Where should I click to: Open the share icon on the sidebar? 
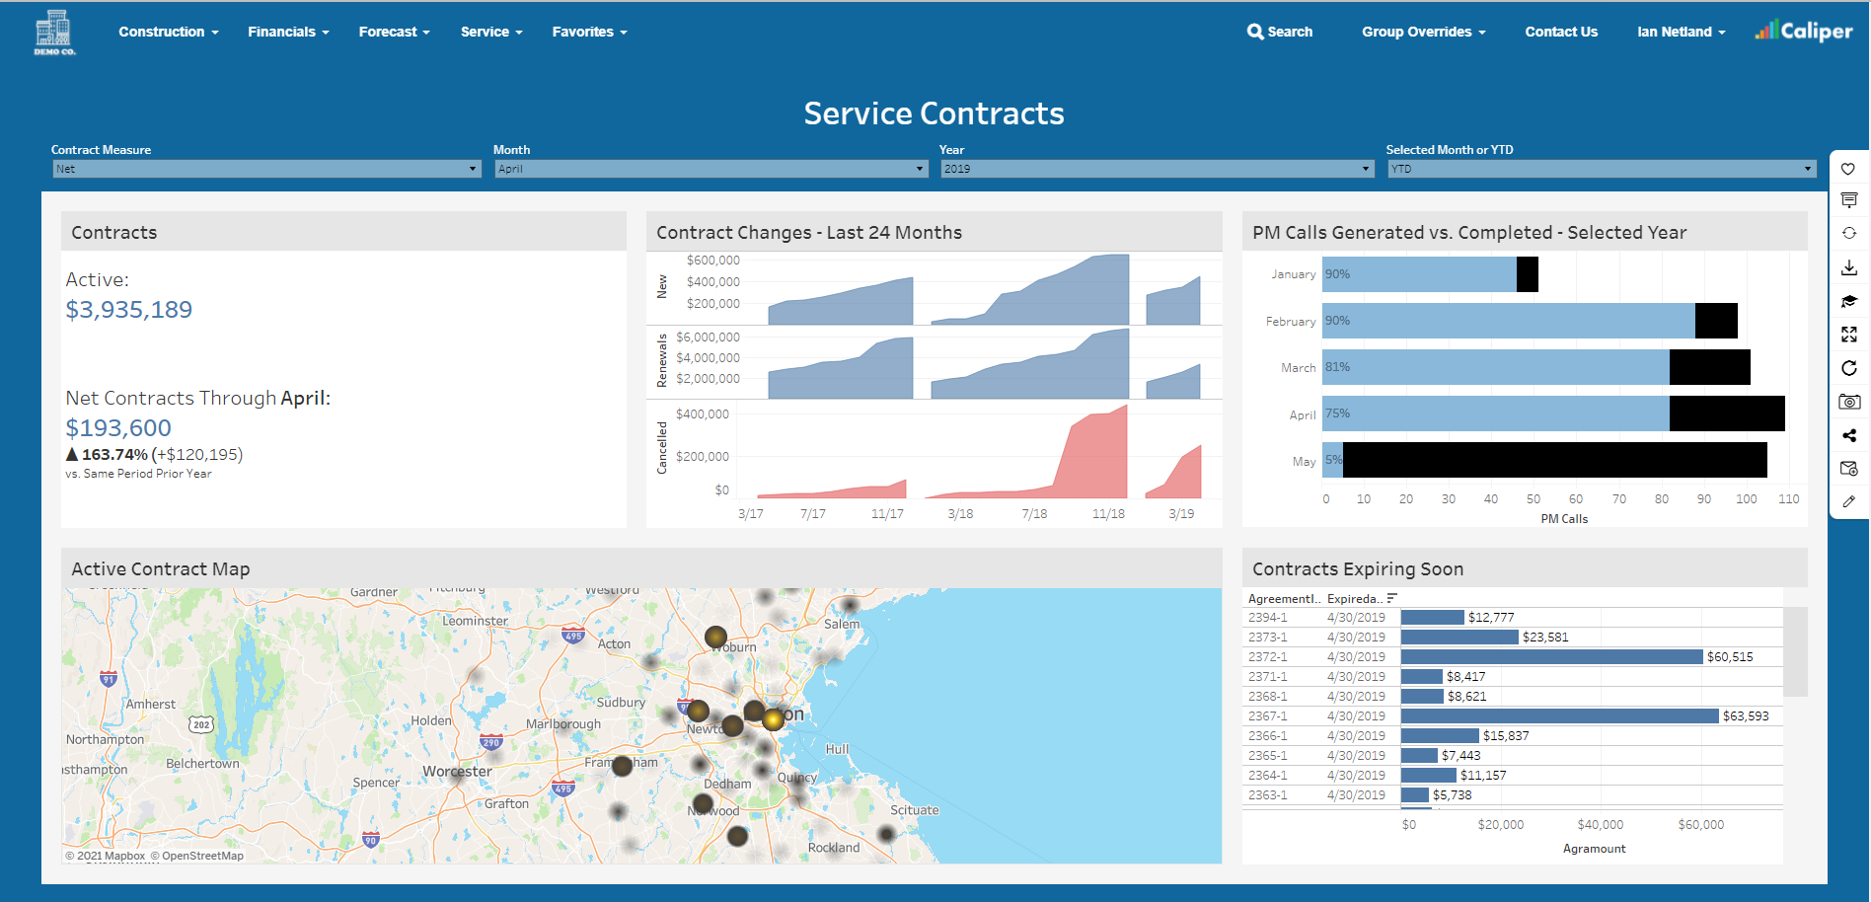point(1850,434)
